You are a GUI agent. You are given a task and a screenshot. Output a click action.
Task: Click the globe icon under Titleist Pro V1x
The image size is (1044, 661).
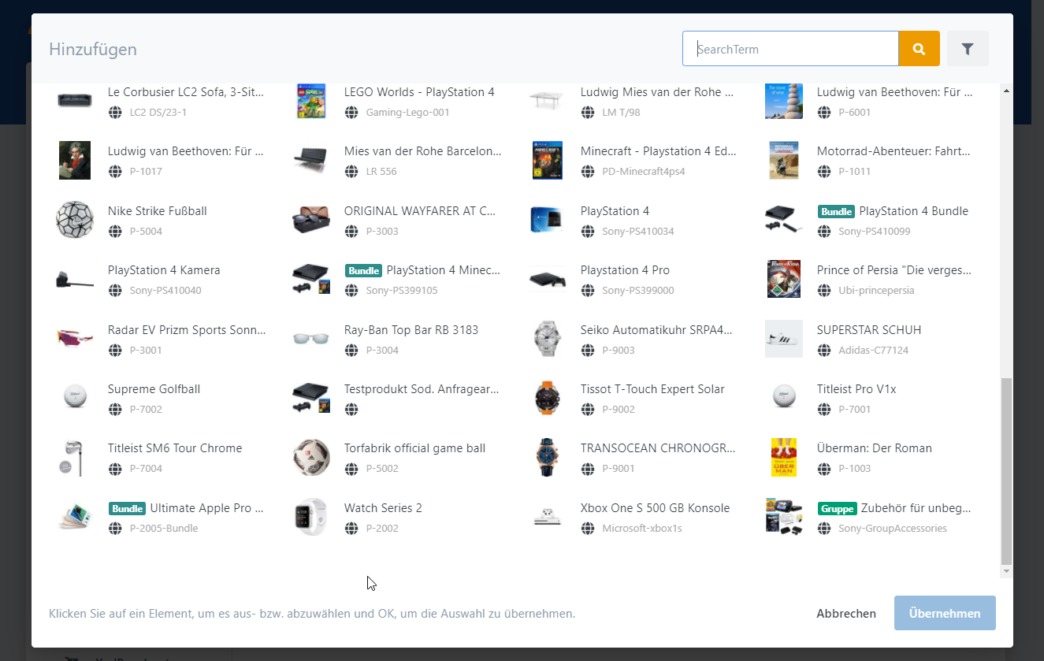click(823, 409)
